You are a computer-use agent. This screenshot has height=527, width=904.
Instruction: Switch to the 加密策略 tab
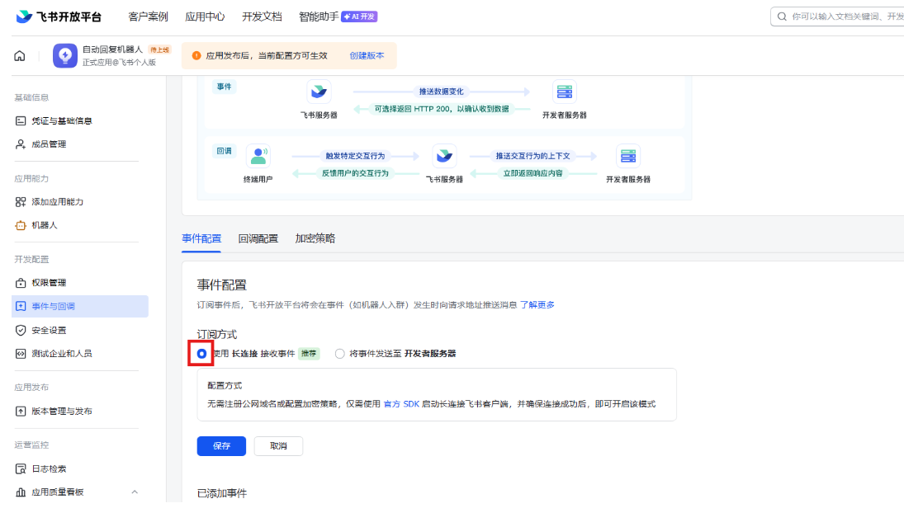pos(315,238)
